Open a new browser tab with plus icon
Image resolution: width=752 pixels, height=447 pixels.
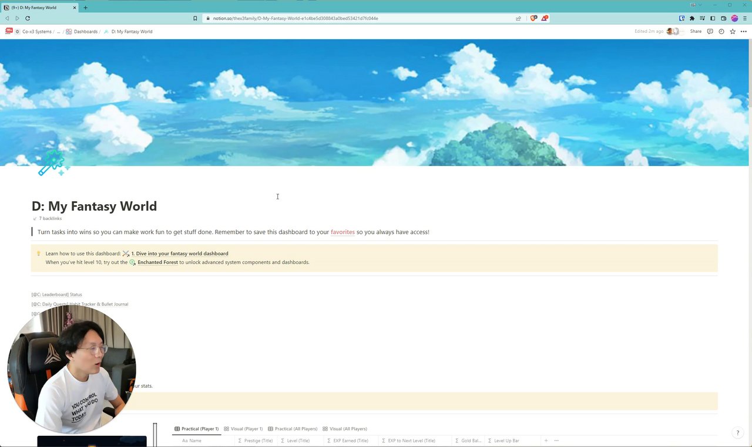(85, 8)
